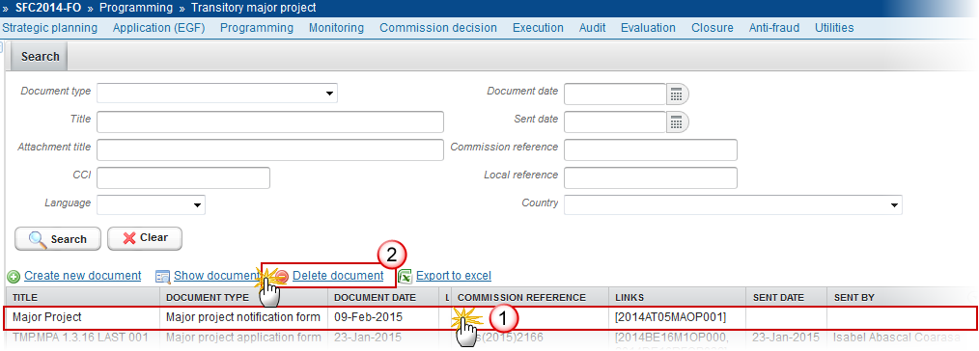Click the Clear button
This screenshot has height=351, width=979.
145,238
